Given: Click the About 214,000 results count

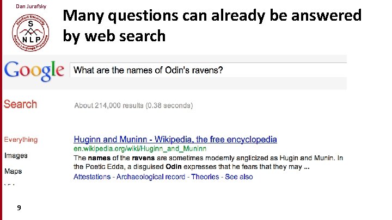Looking at the screenshot, I should tap(133, 105).
